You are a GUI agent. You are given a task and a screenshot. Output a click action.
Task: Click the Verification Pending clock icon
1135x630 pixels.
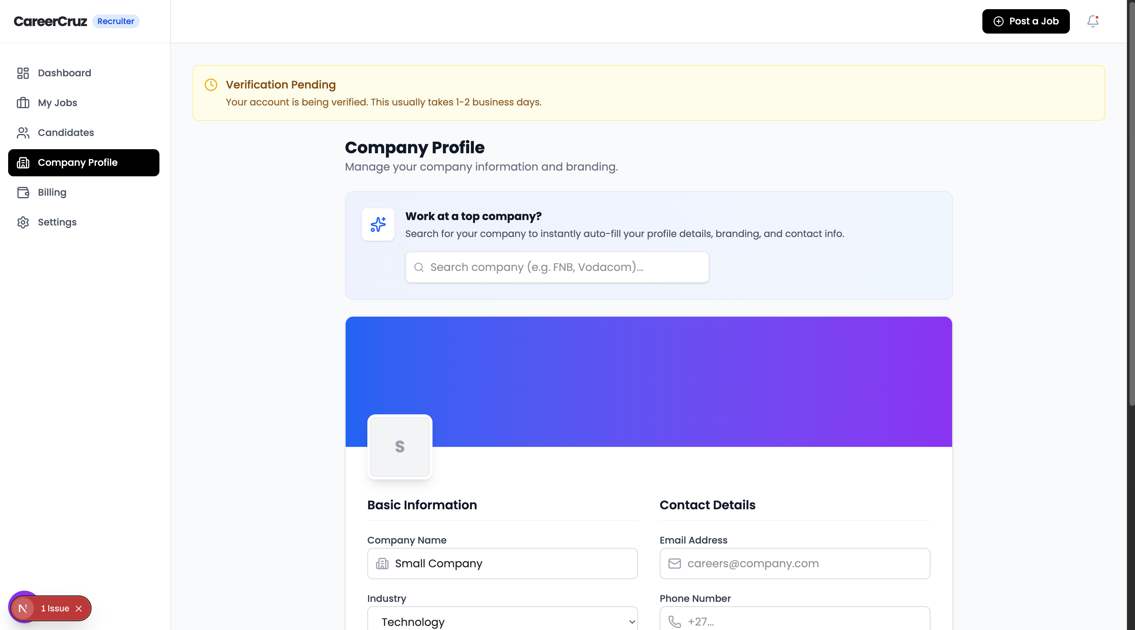coord(211,84)
